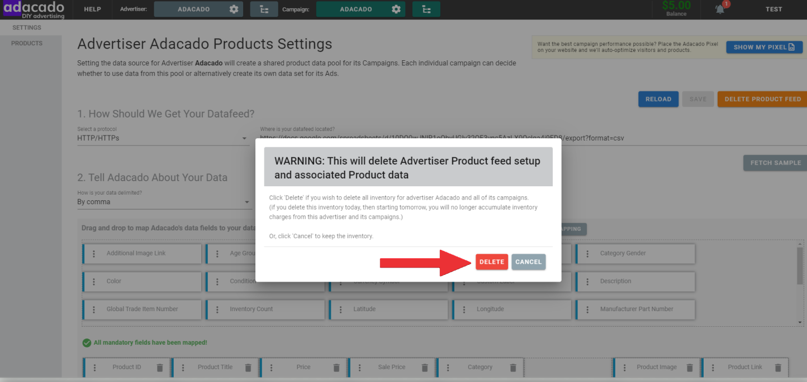Open Advertiser Adacado settings gear
This screenshot has height=382, width=807.
(234, 9)
